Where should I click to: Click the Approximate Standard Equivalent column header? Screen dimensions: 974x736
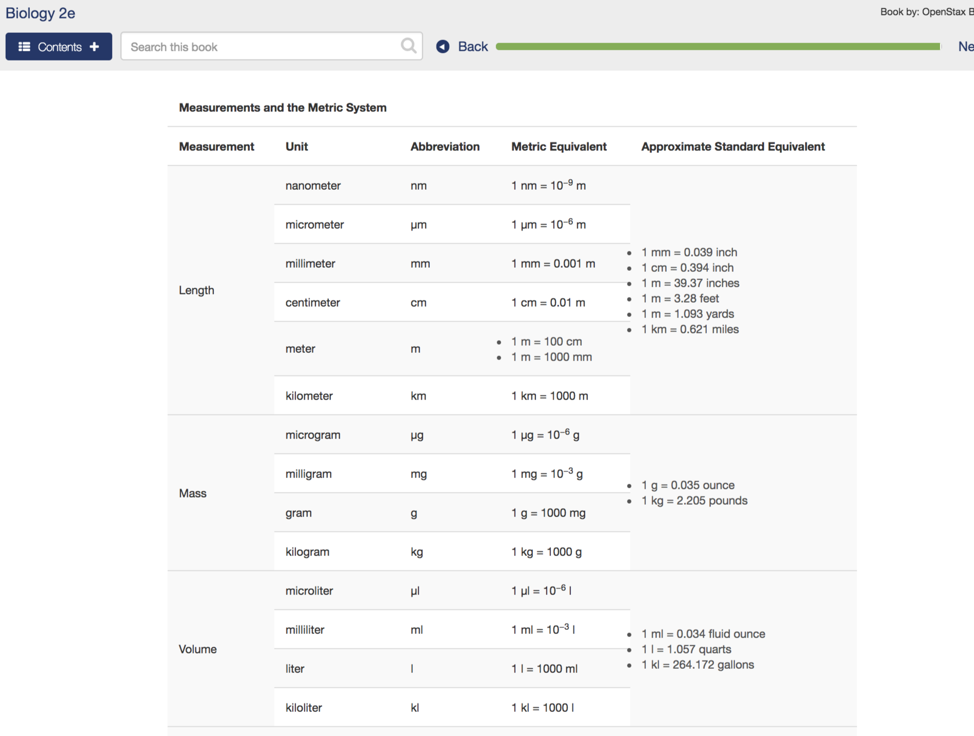tap(732, 146)
